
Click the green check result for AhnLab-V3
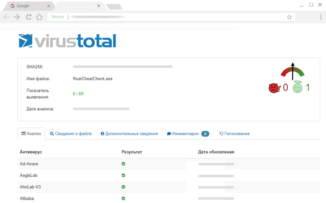point(123,187)
